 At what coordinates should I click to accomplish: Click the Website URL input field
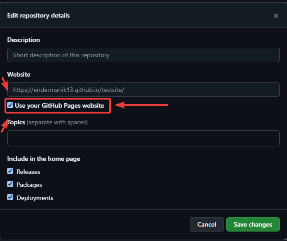[143, 90]
